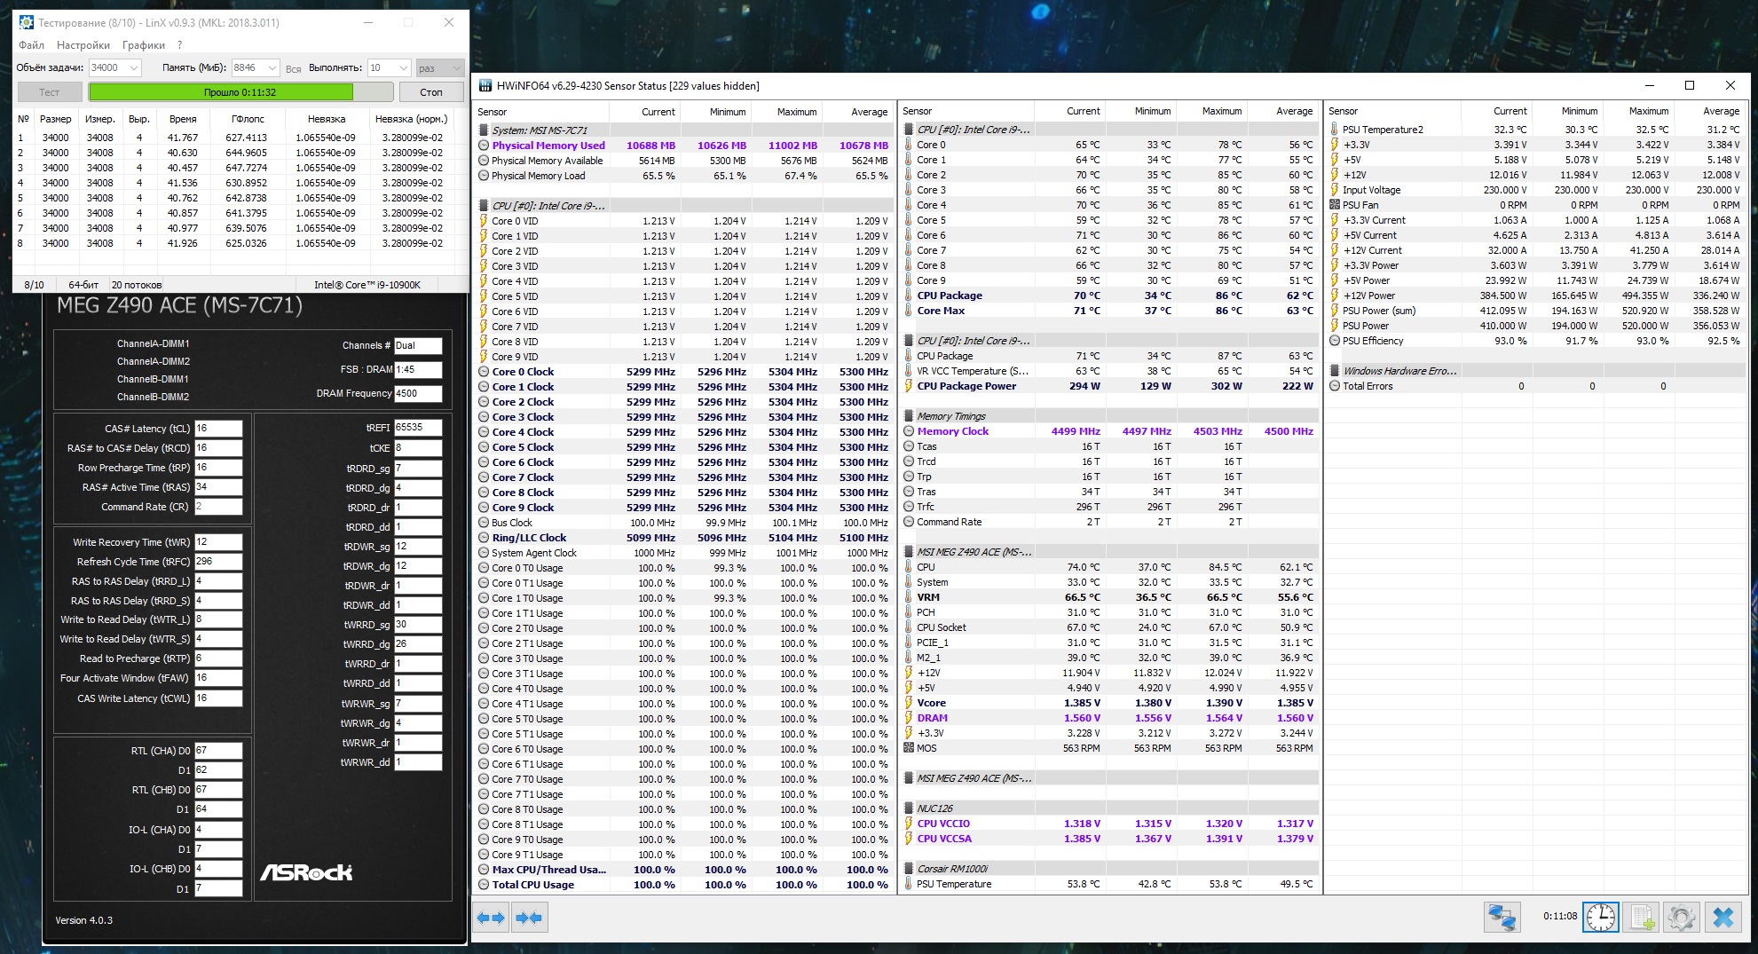Open HWiNFO sensor settings gear icon

(x=1681, y=917)
